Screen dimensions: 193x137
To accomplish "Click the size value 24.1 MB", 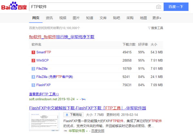I will [157, 77].
